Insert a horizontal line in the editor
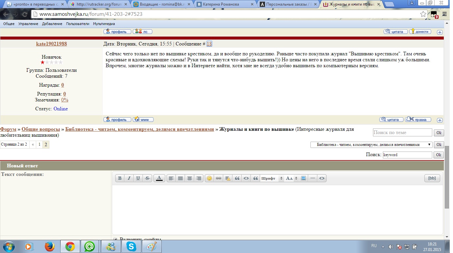 (313, 178)
